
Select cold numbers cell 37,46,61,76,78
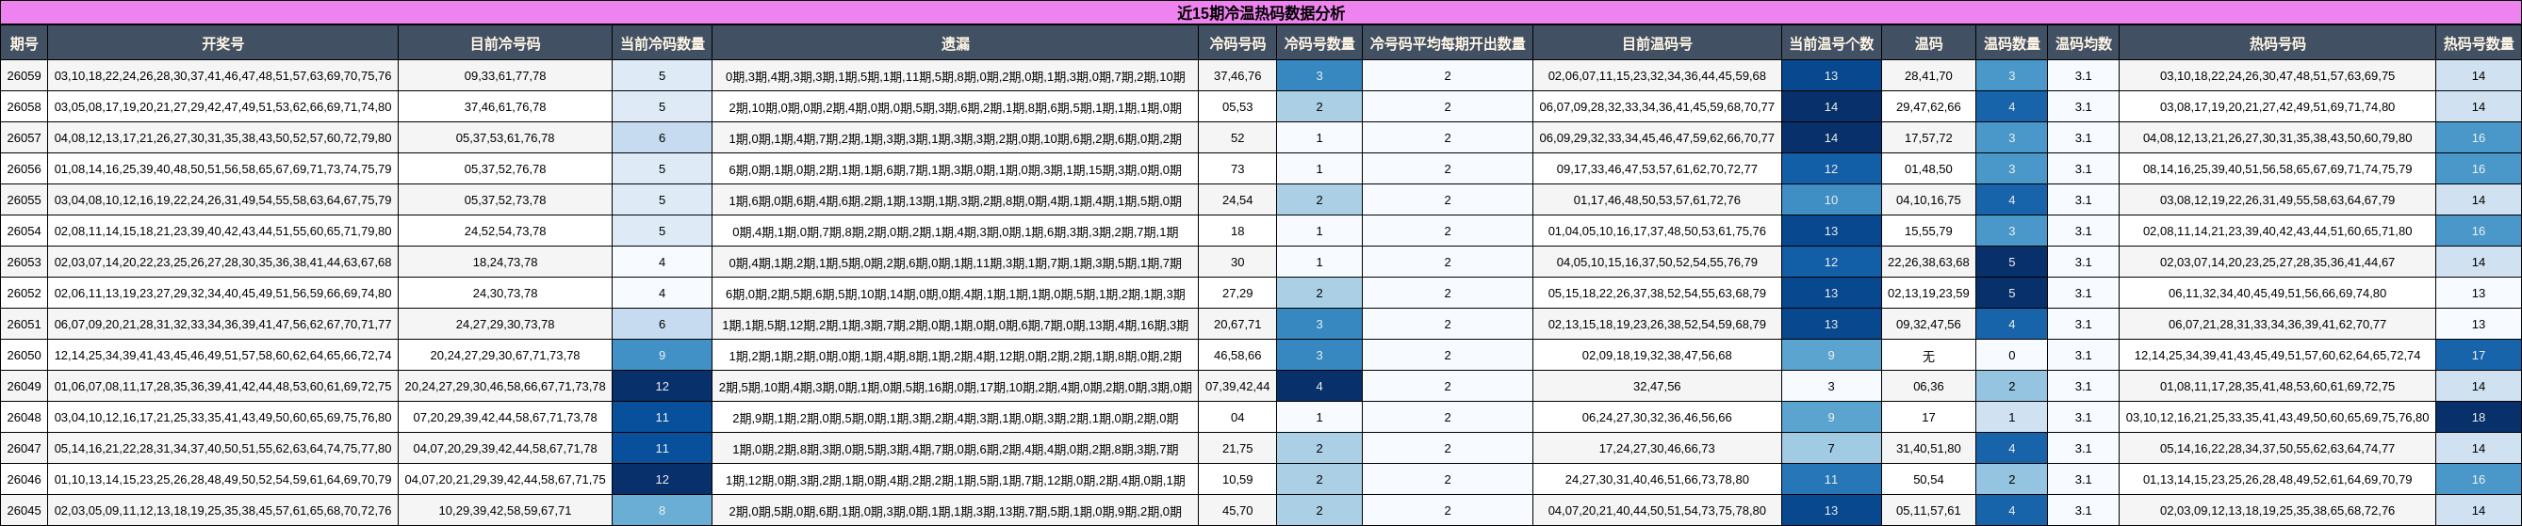point(505,106)
